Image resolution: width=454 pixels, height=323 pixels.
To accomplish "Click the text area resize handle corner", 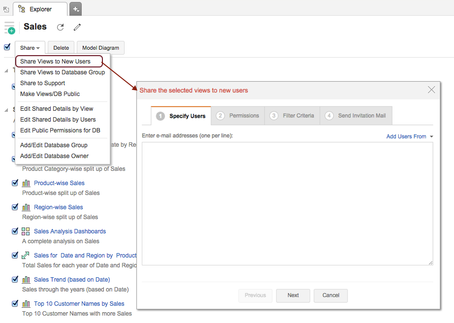I will coord(430,263).
